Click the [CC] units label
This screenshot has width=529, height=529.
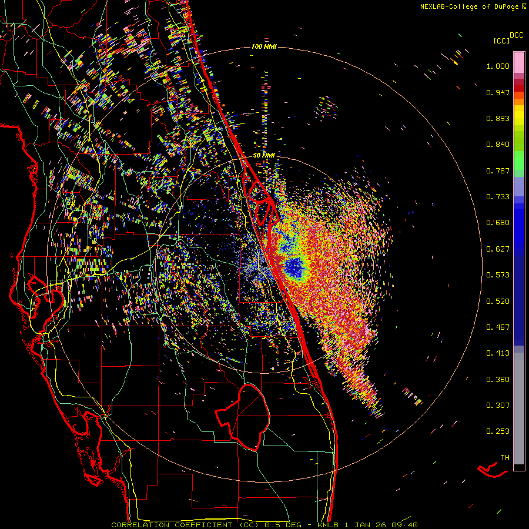[501, 41]
